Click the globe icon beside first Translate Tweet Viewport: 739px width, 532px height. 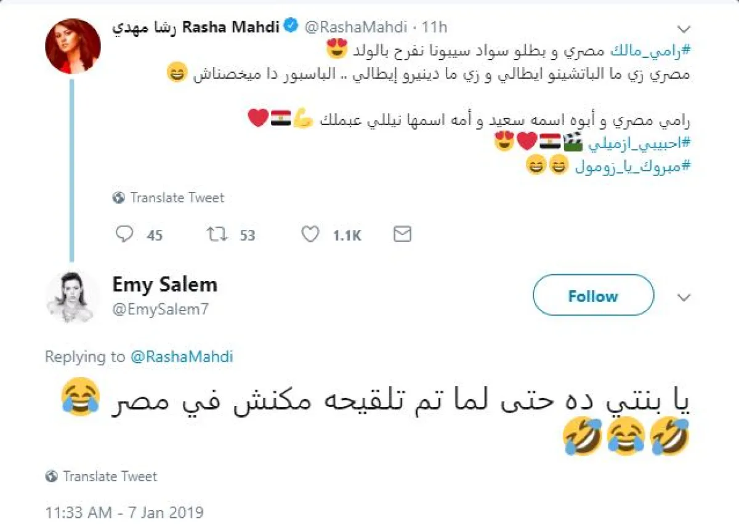[x=118, y=198]
